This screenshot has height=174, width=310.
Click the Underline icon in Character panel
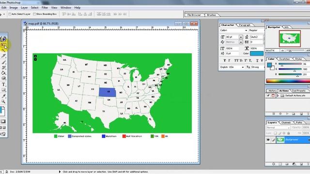click(x=257, y=60)
